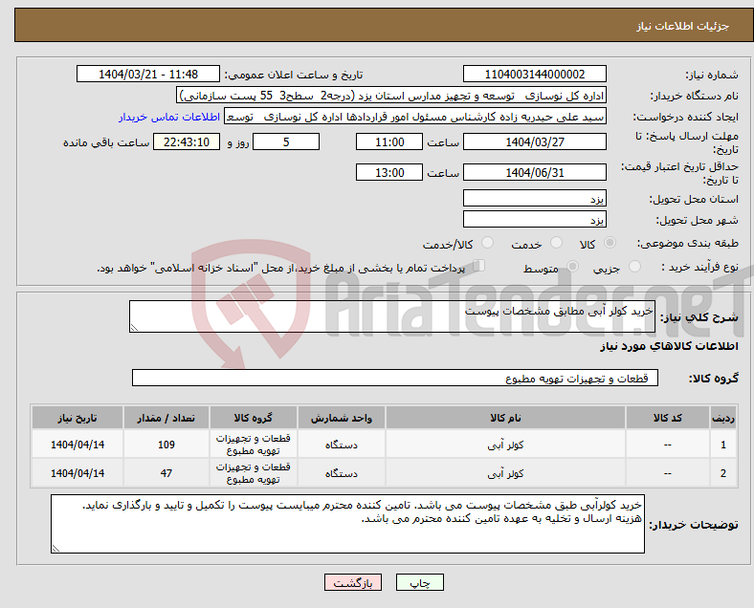The image size is (754, 608).
Task: Select the جزیی purchase type radio
Action: click(x=634, y=267)
